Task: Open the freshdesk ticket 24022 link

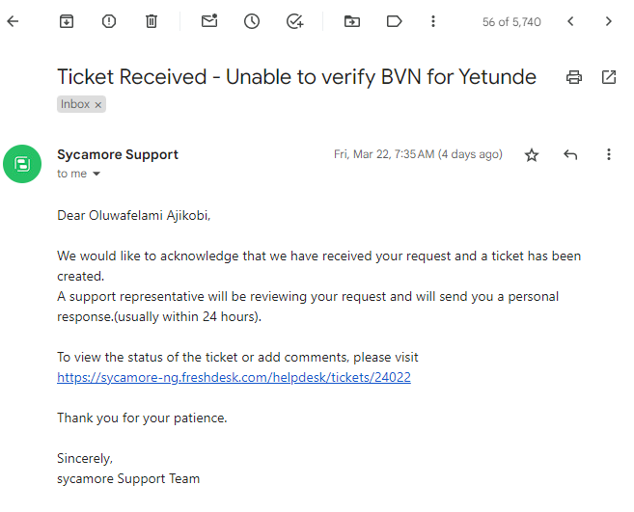Action: point(234,377)
